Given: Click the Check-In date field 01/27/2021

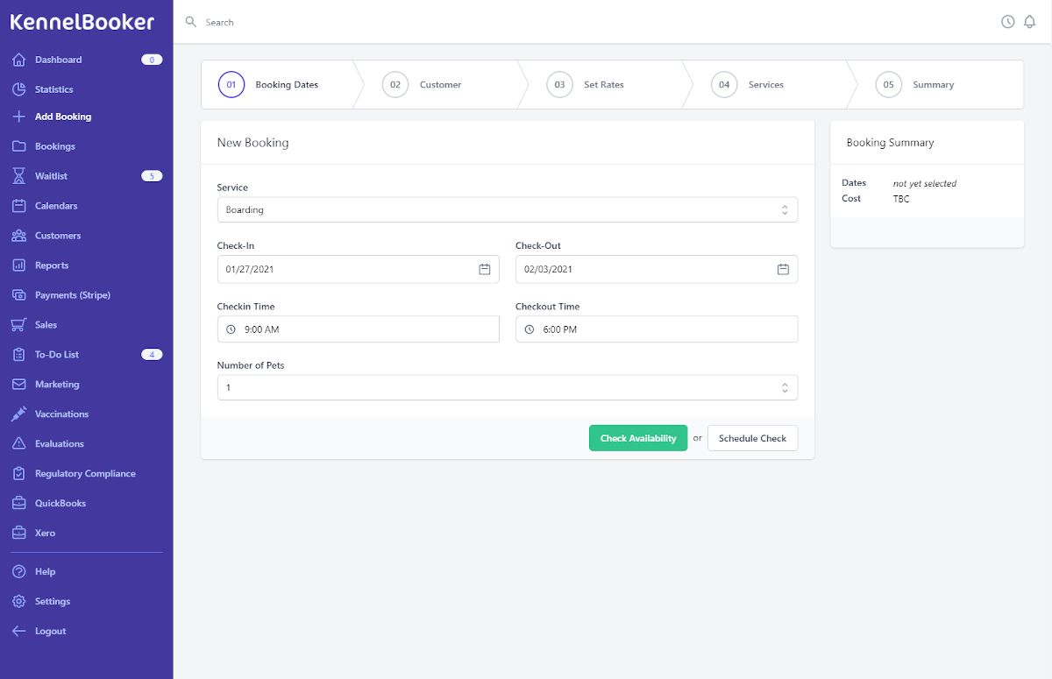Looking at the screenshot, I should pyautogui.click(x=359, y=269).
